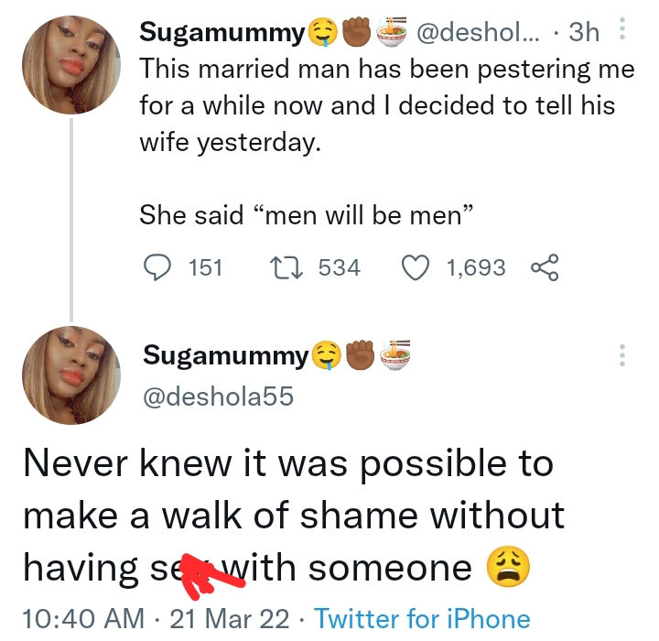Open the three-dot menu on the second tweet

(x=623, y=355)
